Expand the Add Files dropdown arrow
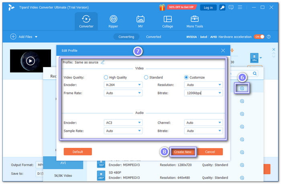The width and height of the screenshot is (281, 184). pyautogui.click(x=36, y=37)
